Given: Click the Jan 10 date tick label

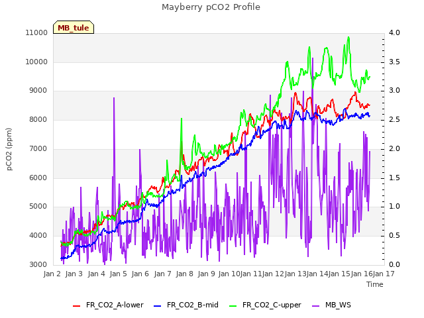Looking at the screenshot, I should (x=229, y=274).
